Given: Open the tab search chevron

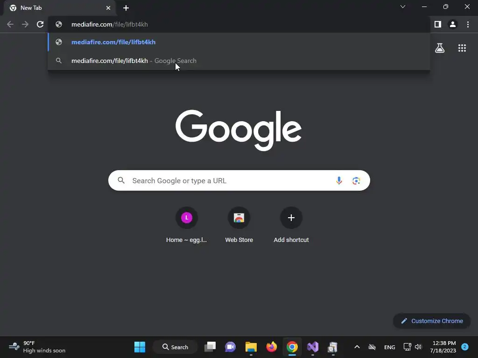Looking at the screenshot, I should (x=403, y=7).
